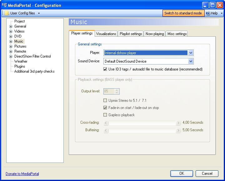Select DVD in the settings tree
Image resolution: width=225 pixels, height=181 pixels.
pyautogui.click(x=18, y=36)
